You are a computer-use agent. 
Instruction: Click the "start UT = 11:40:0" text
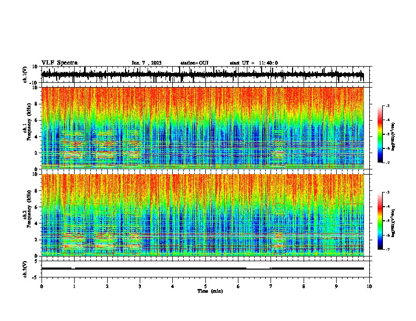[254, 63]
